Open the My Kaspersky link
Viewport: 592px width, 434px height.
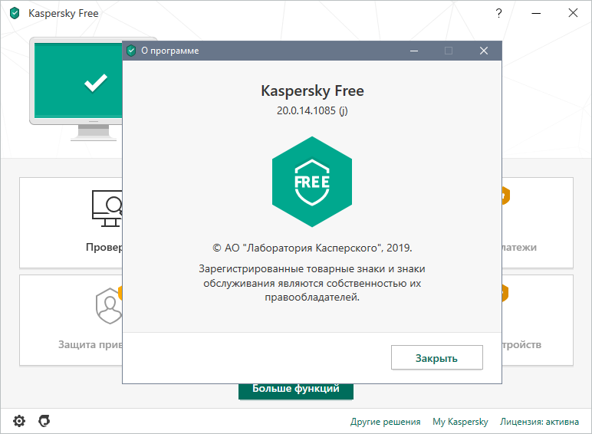point(460,422)
